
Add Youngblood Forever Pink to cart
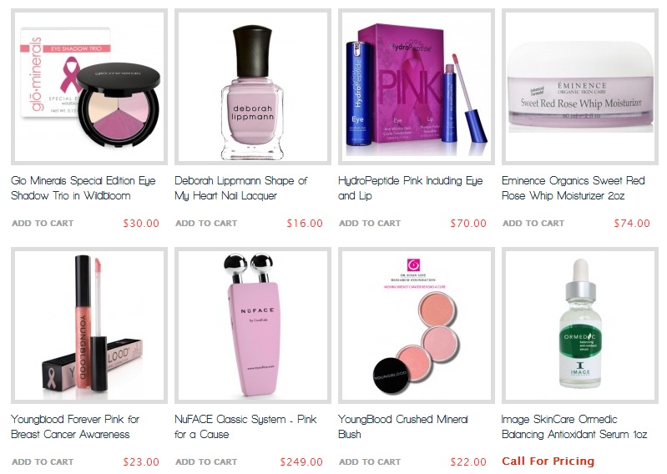(x=43, y=461)
